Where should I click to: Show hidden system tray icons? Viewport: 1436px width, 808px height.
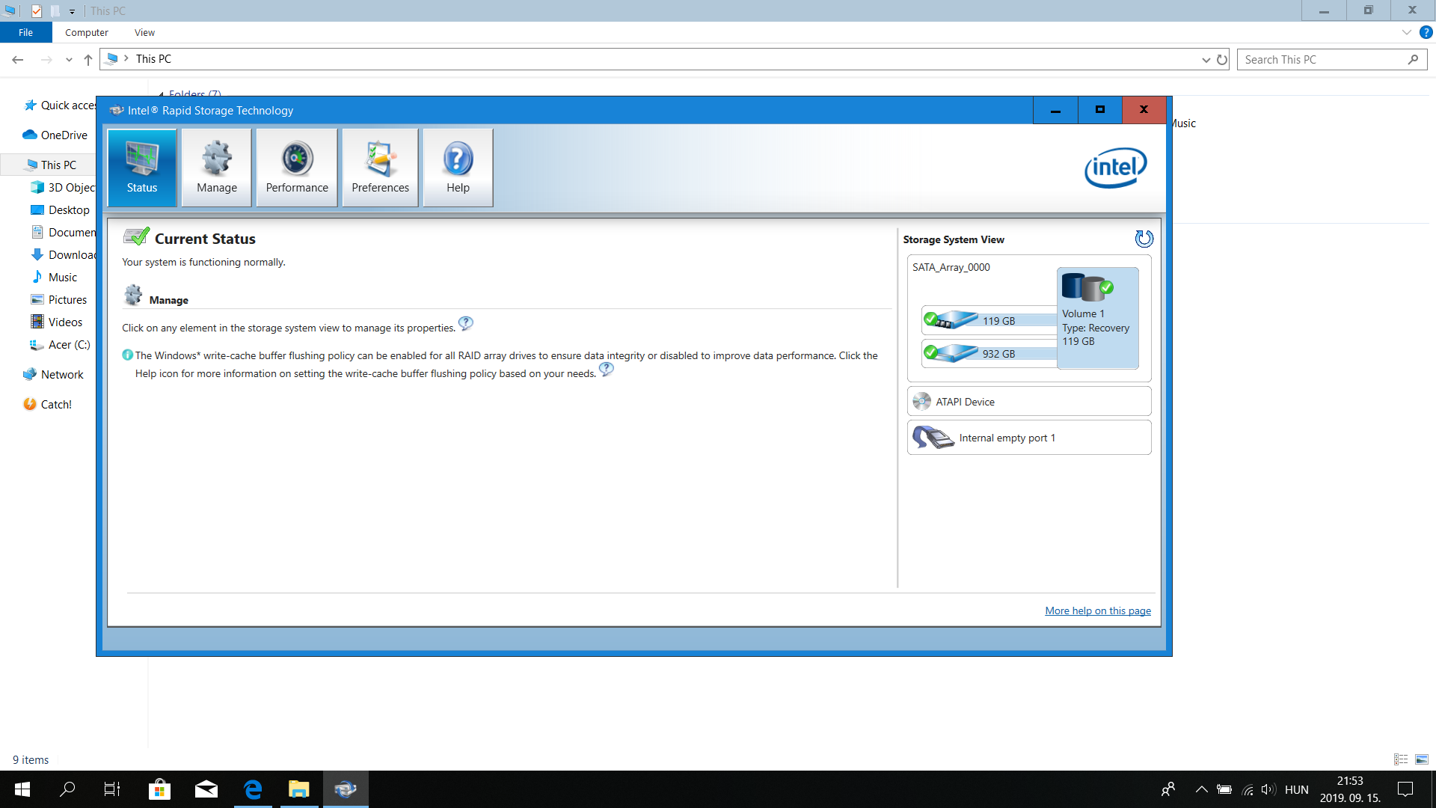coord(1201,789)
